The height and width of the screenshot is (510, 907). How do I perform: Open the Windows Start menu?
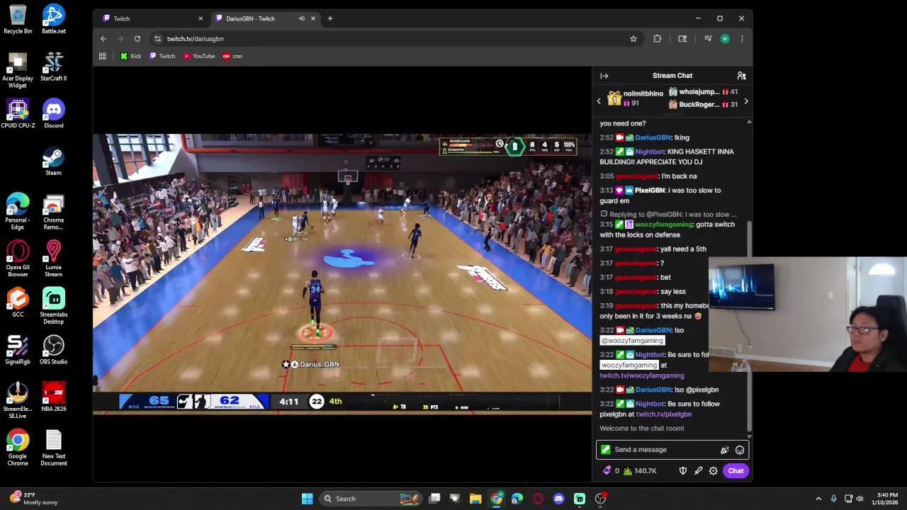coord(307,499)
